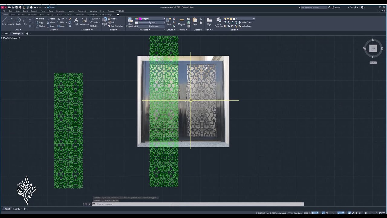Click the magenta color swatch
Image resolution: width=387 pixels, height=218 pixels.
pyautogui.click(x=140, y=19)
